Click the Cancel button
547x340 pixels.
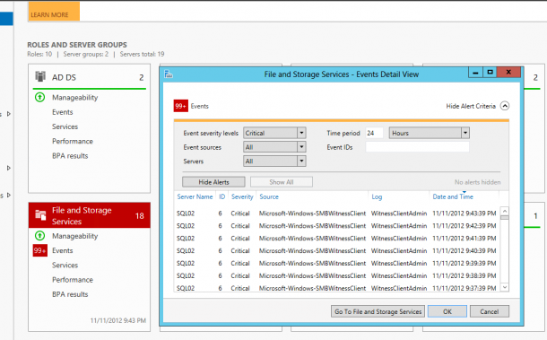coord(489,311)
